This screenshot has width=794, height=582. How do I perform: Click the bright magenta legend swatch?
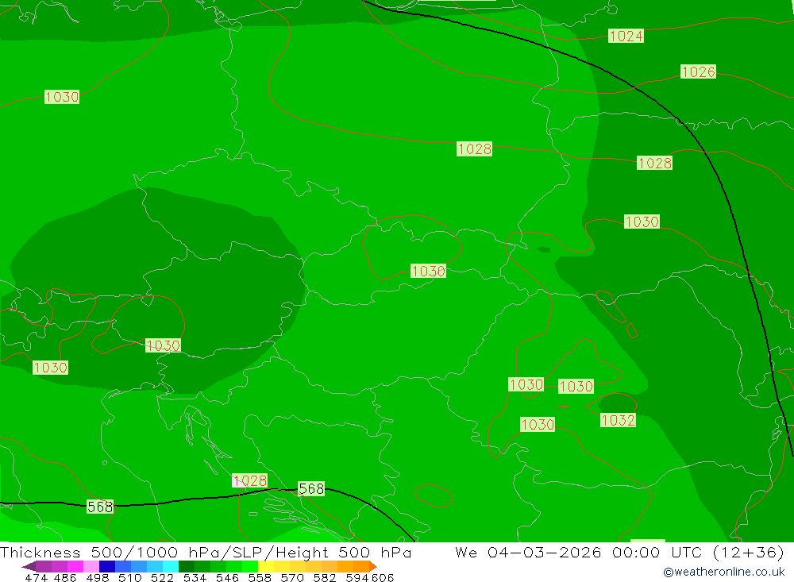[x=75, y=566]
